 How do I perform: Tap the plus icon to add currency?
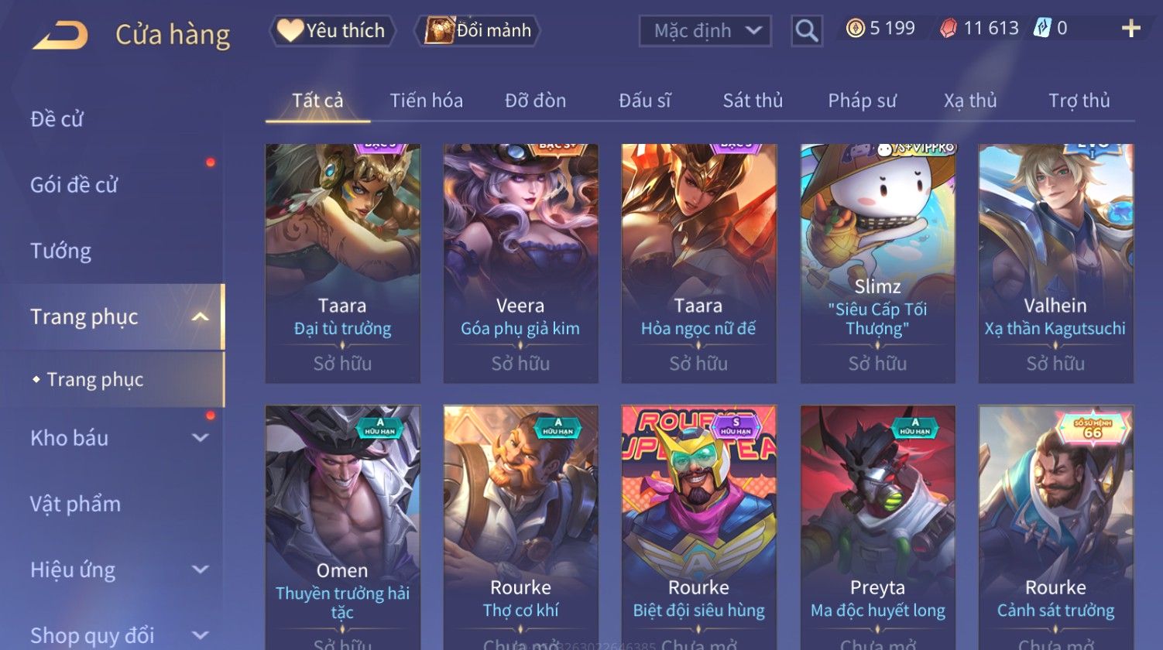[x=1130, y=29]
